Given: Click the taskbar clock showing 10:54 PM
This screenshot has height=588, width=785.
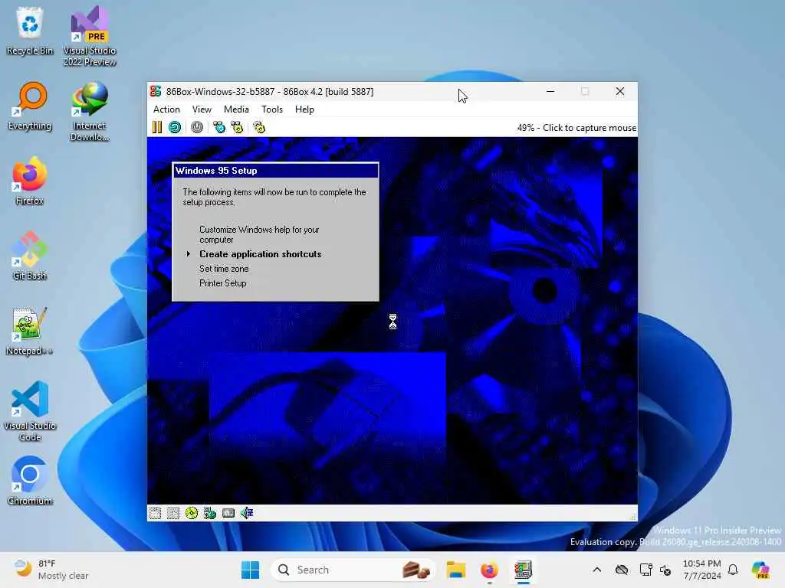Looking at the screenshot, I should (x=702, y=570).
